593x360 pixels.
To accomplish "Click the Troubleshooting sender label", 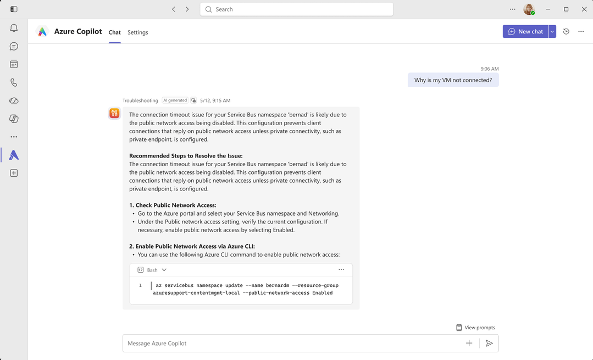I will pos(140,100).
